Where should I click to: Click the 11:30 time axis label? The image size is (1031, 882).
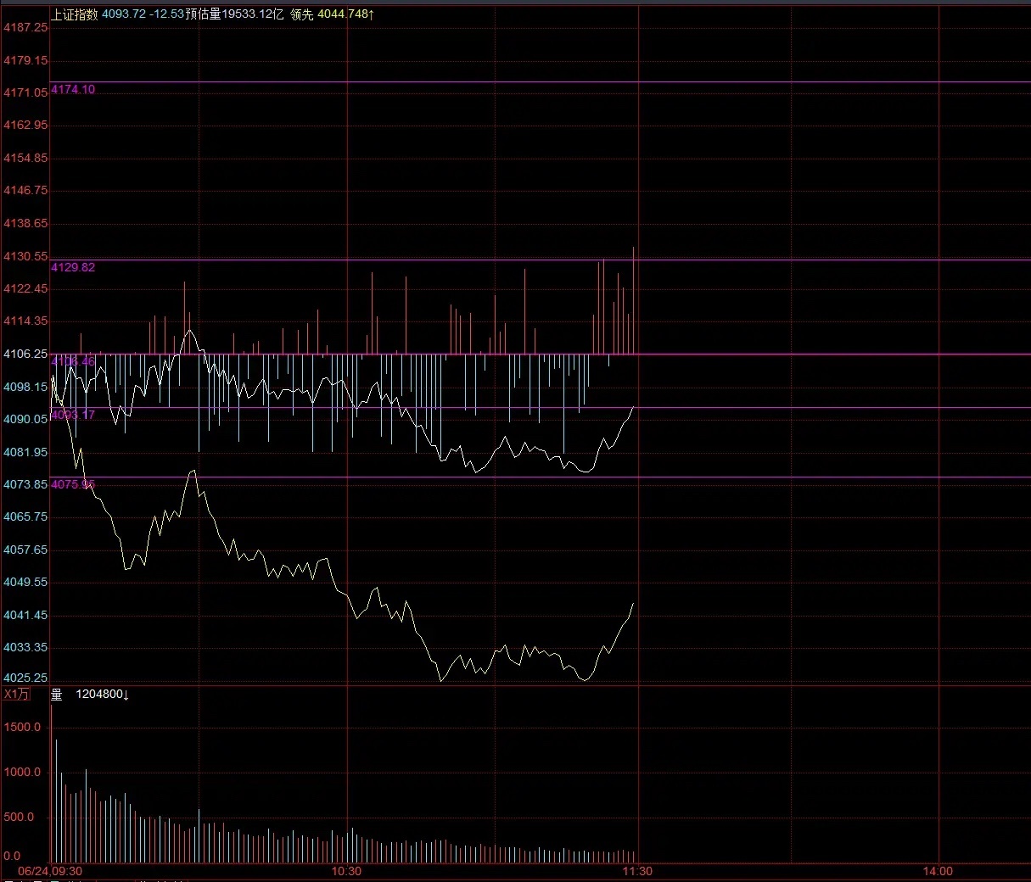[x=637, y=871]
